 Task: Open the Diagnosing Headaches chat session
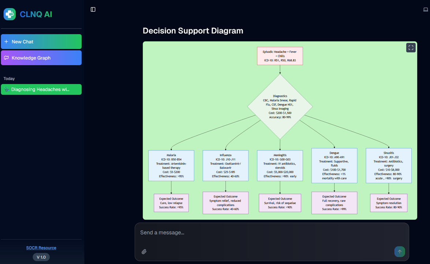click(41, 89)
